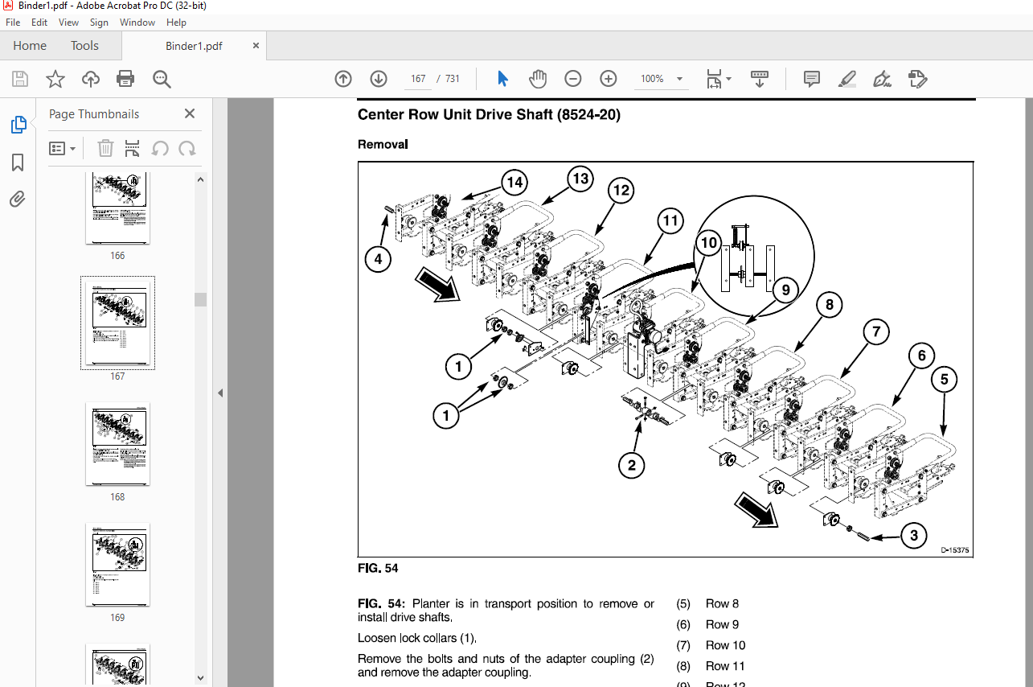The image size is (1033, 687).
Task: Toggle scrolling mode icon
Action: [x=760, y=79]
